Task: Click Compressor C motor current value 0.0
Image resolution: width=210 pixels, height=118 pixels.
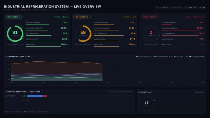Action: (x=202, y=39)
